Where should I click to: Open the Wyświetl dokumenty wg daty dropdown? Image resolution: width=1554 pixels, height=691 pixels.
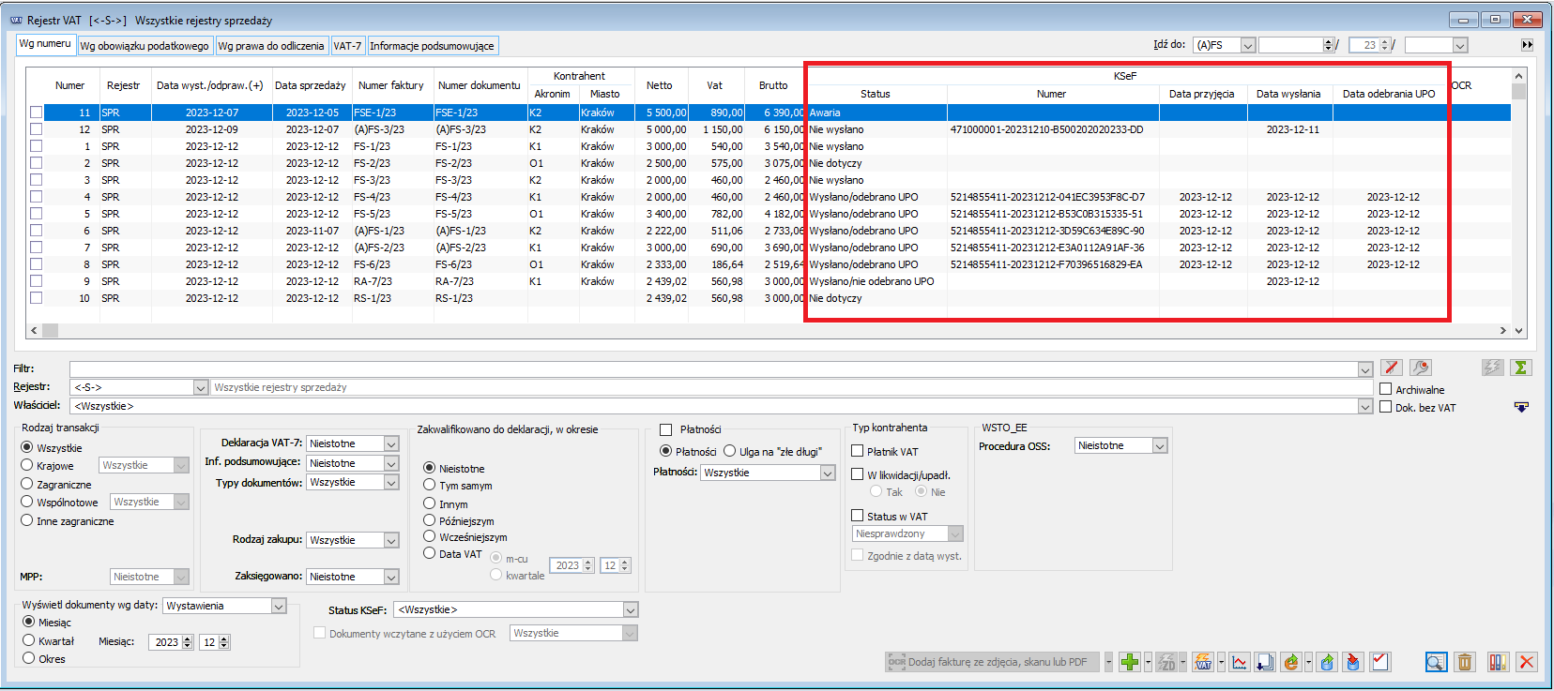pos(279,606)
